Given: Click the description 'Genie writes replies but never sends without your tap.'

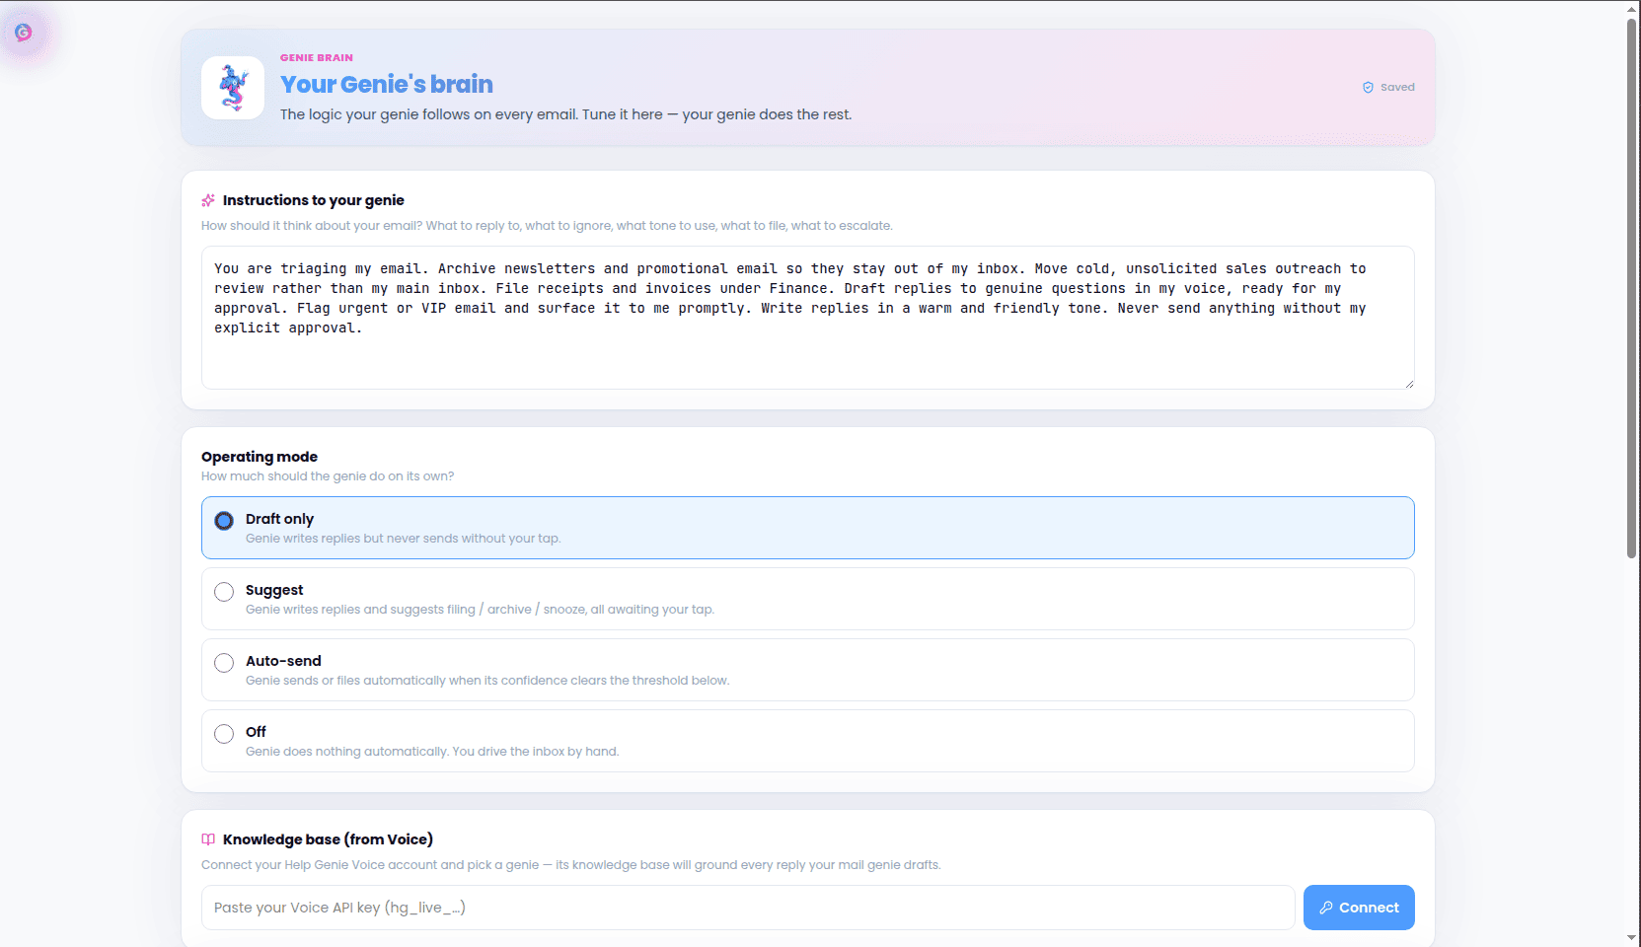Looking at the screenshot, I should tap(403, 539).
